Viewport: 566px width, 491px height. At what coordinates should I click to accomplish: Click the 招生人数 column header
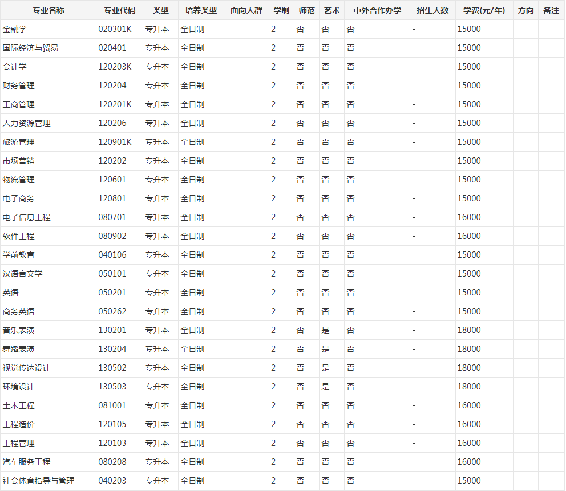(432, 10)
